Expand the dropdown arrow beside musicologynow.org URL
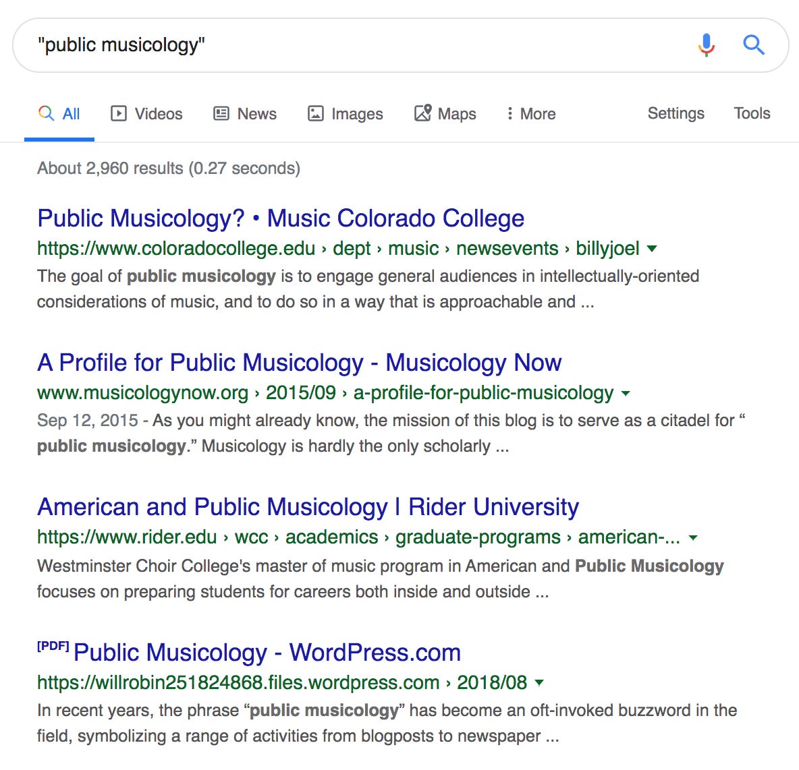This screenshot has height=770, width=799. (x=626, y=394)
